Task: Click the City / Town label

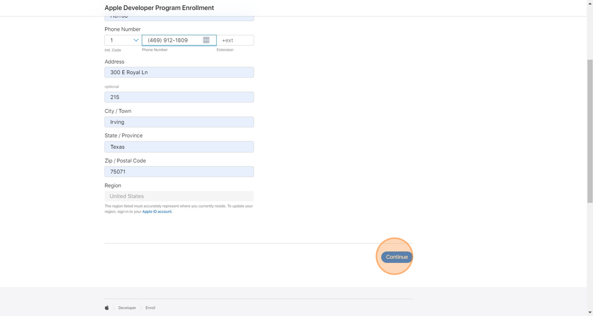Action: click(118, 111)
